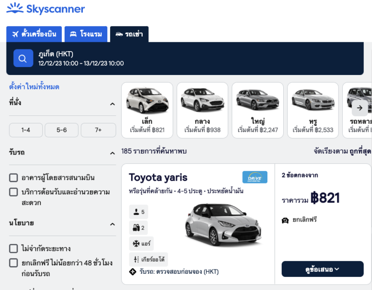
Task: Collapse the ที่นั่ง seats filter section
Action: tap(113, 104)
